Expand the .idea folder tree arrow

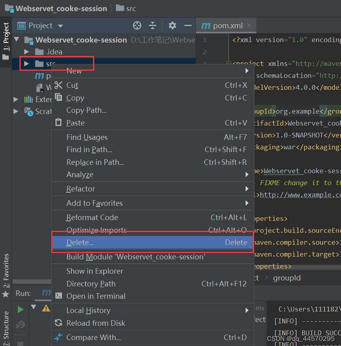click(27, 52)
